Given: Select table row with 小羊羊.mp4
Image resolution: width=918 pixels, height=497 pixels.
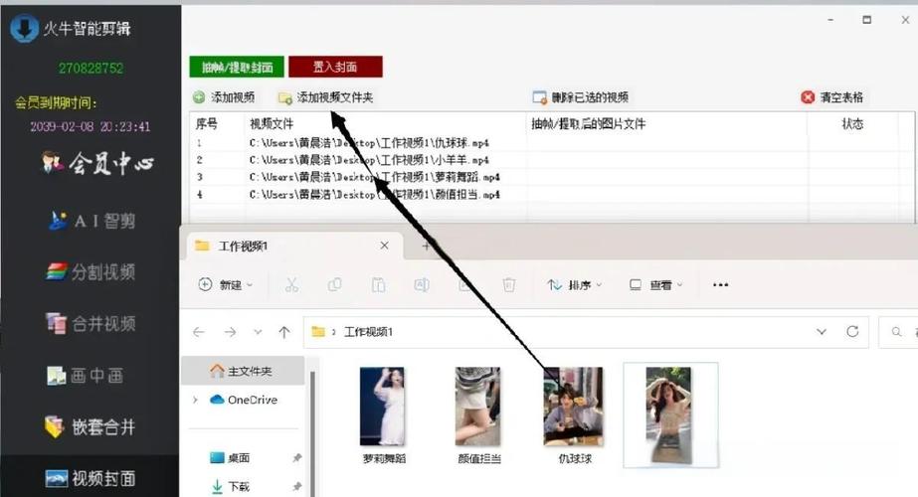Looking at the screenshot, I should 550,160.
